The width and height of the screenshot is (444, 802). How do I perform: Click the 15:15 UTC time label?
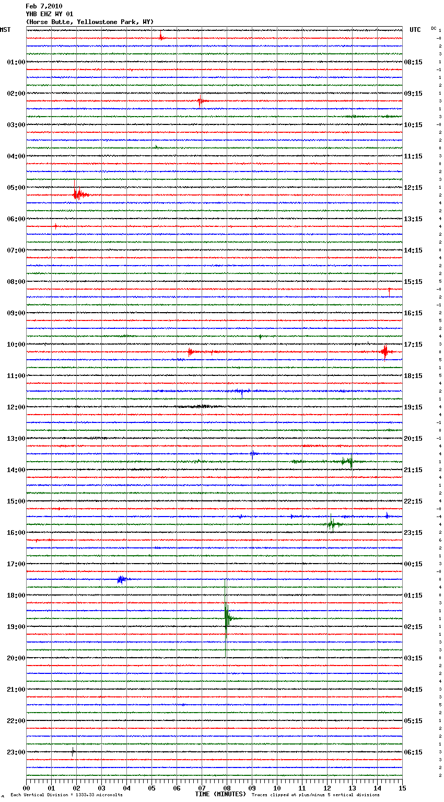pos(413,282)
